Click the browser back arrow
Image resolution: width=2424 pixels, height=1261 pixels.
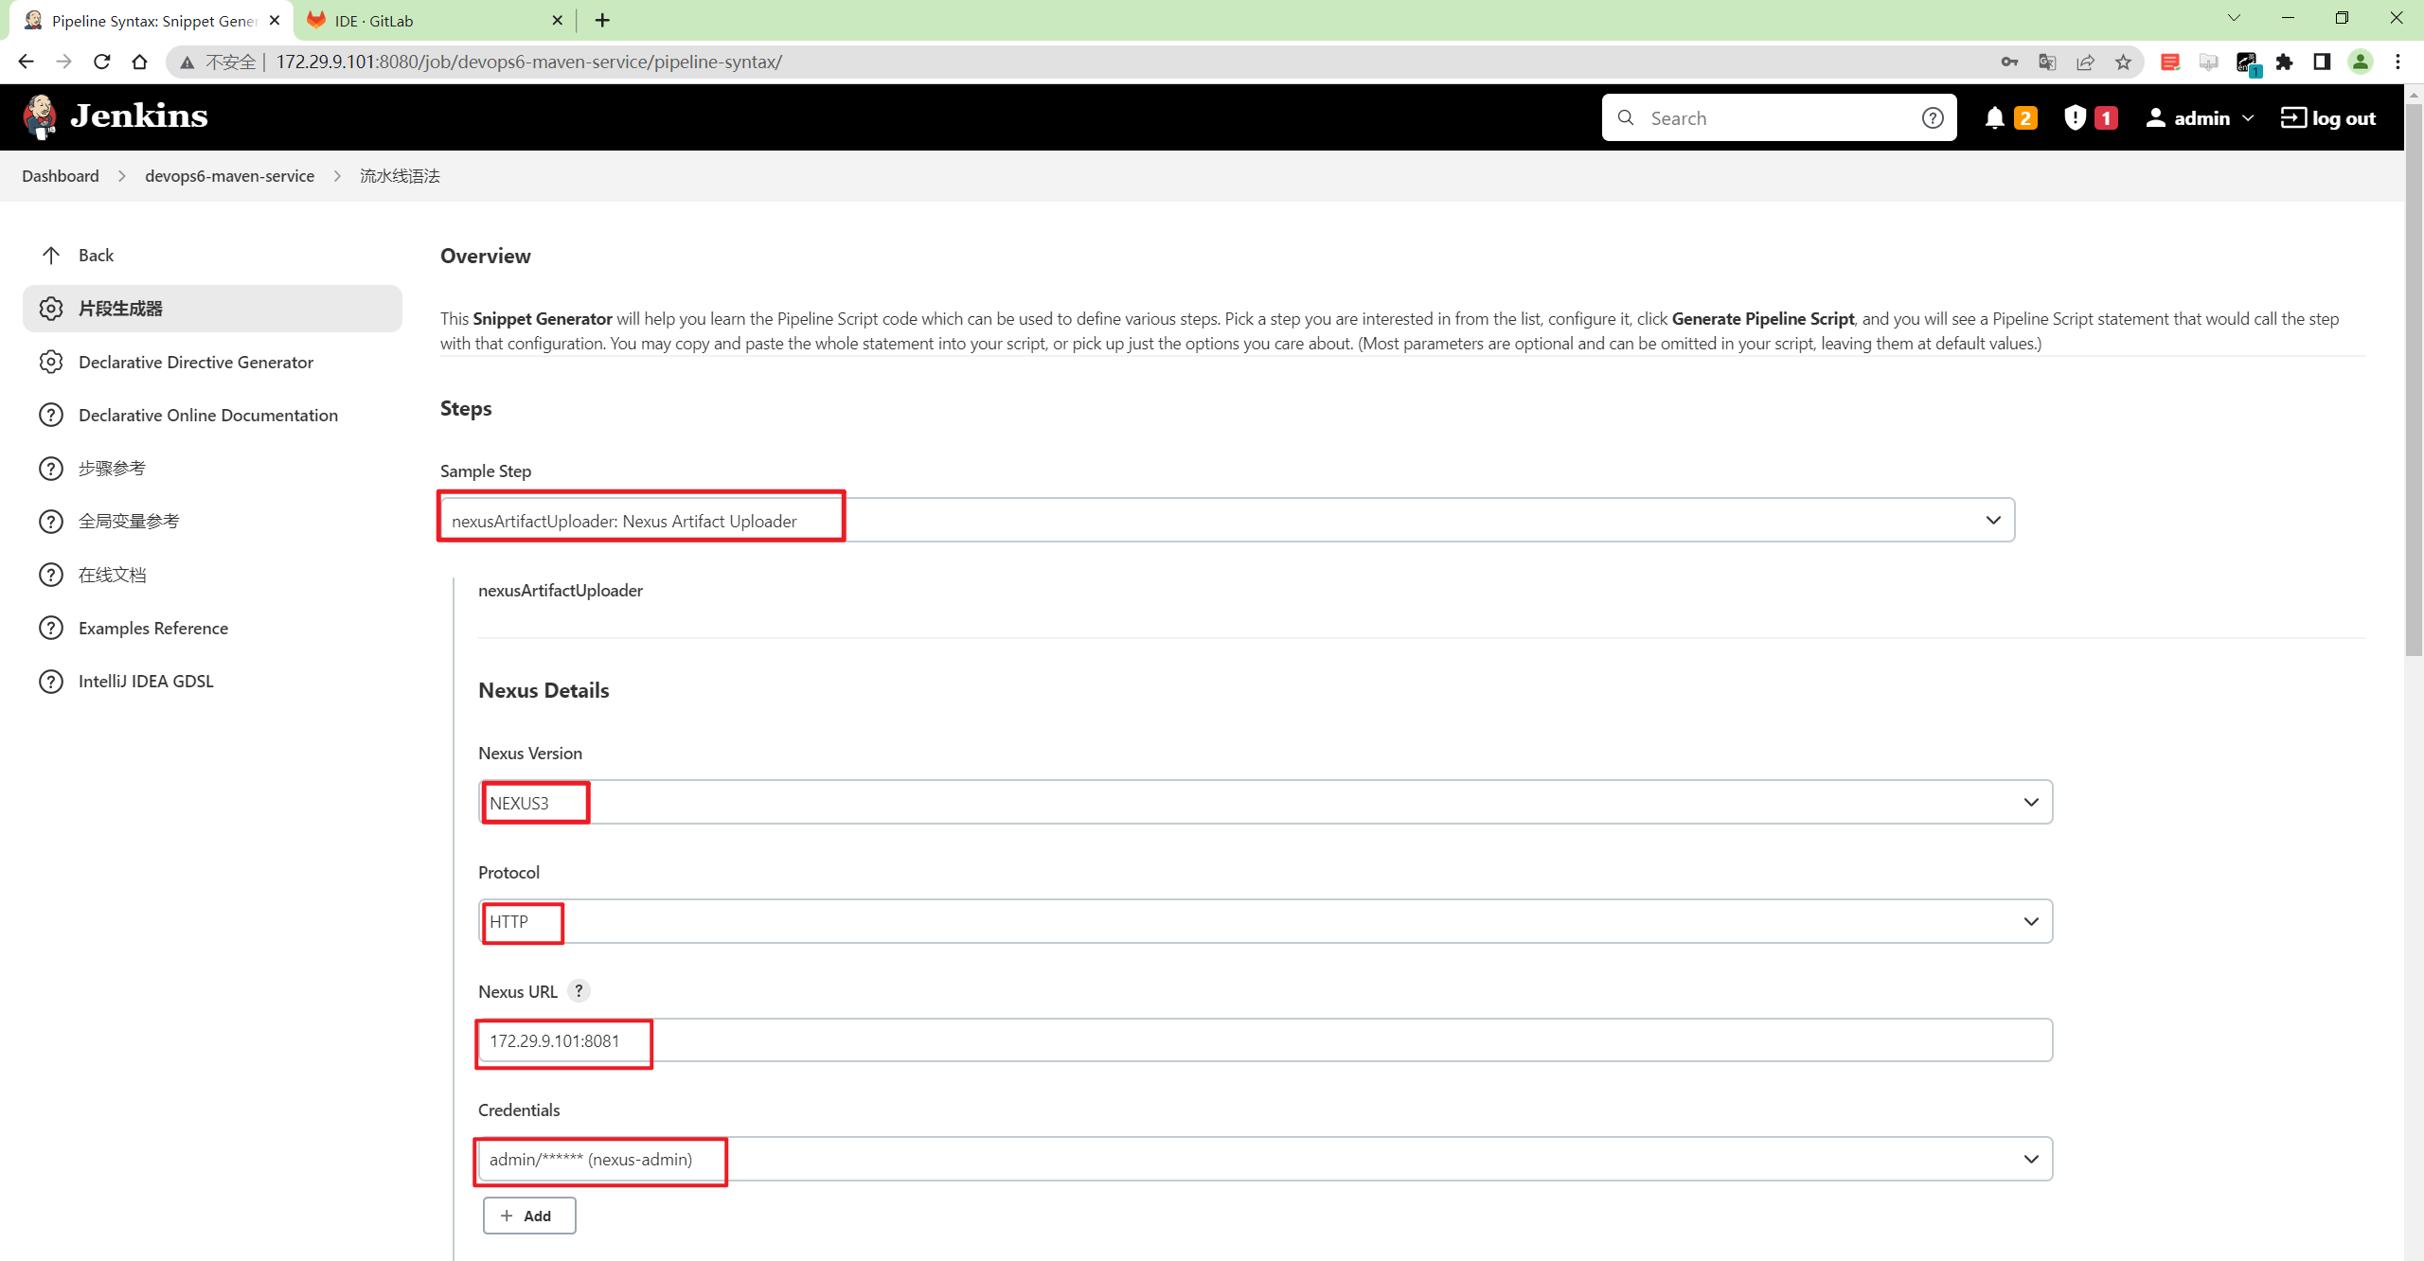click(26, 62)
